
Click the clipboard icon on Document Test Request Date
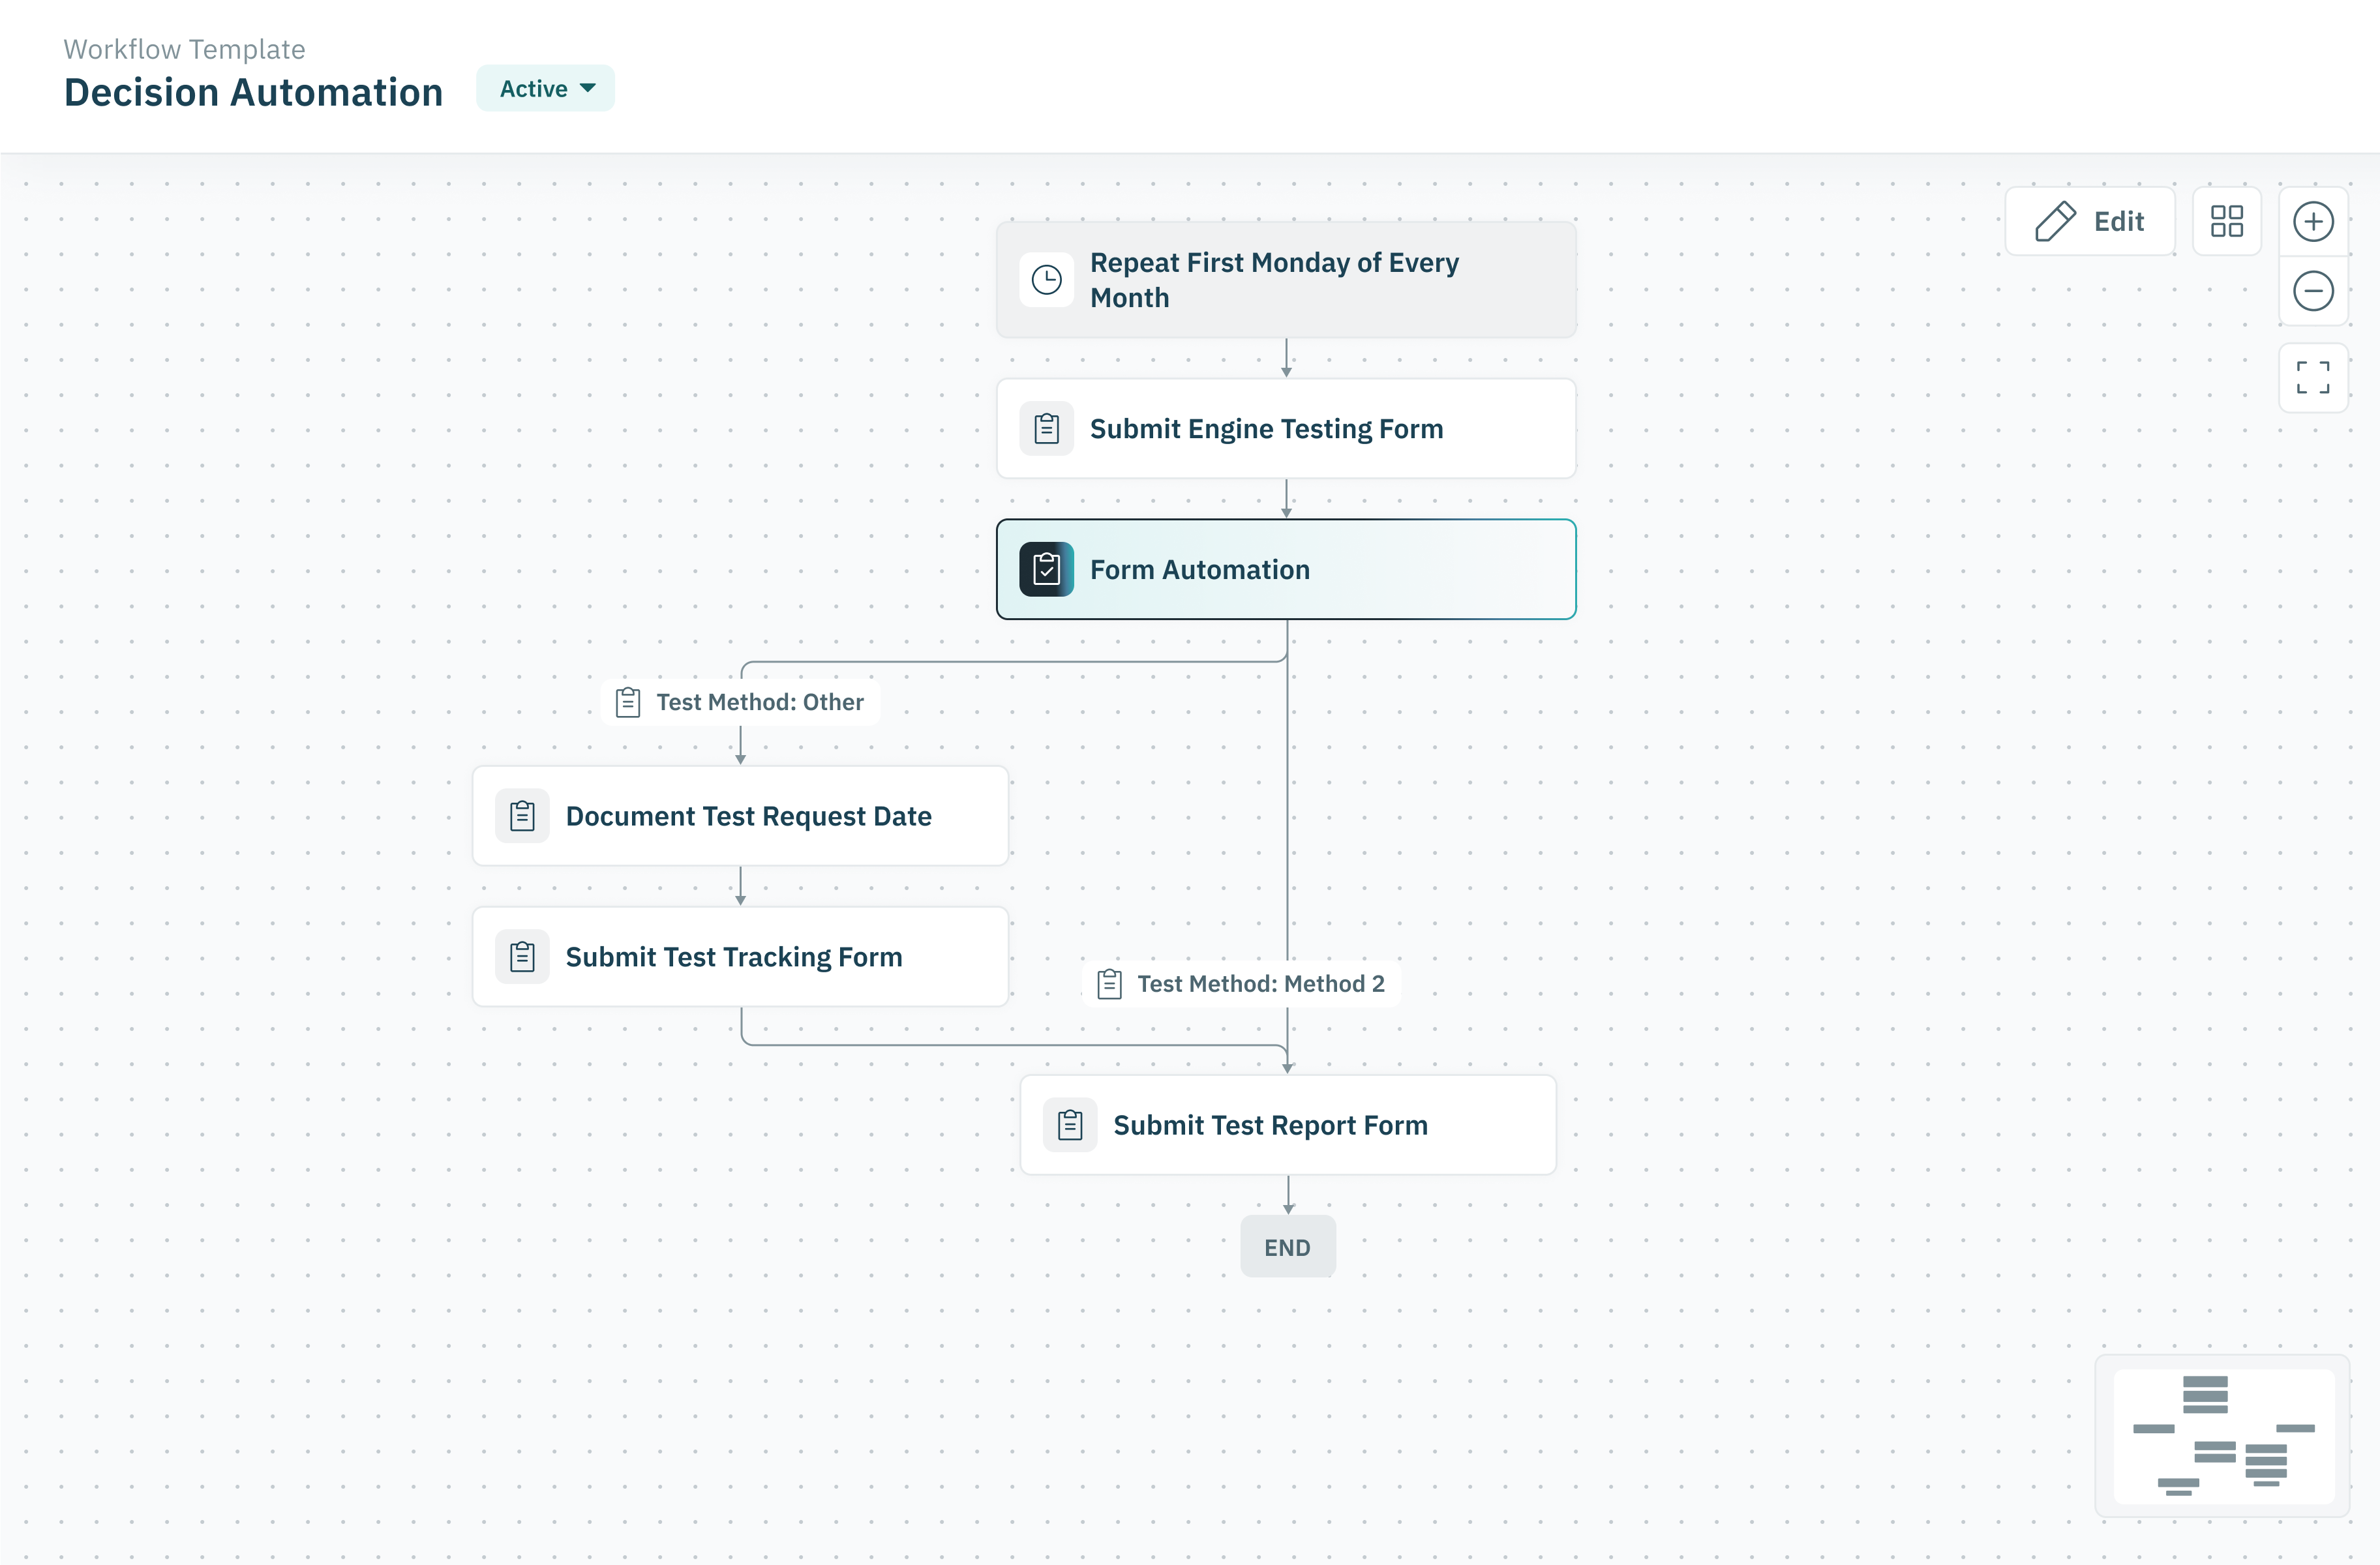tap(522, 816)
